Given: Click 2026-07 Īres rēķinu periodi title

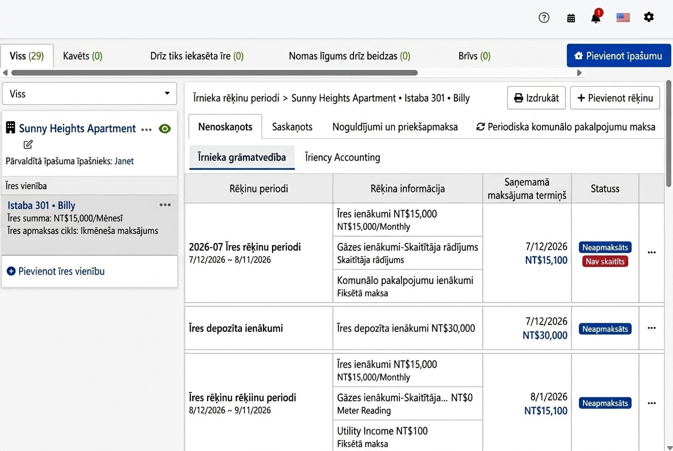Looking at the screenshot, I should click(244, 247).
